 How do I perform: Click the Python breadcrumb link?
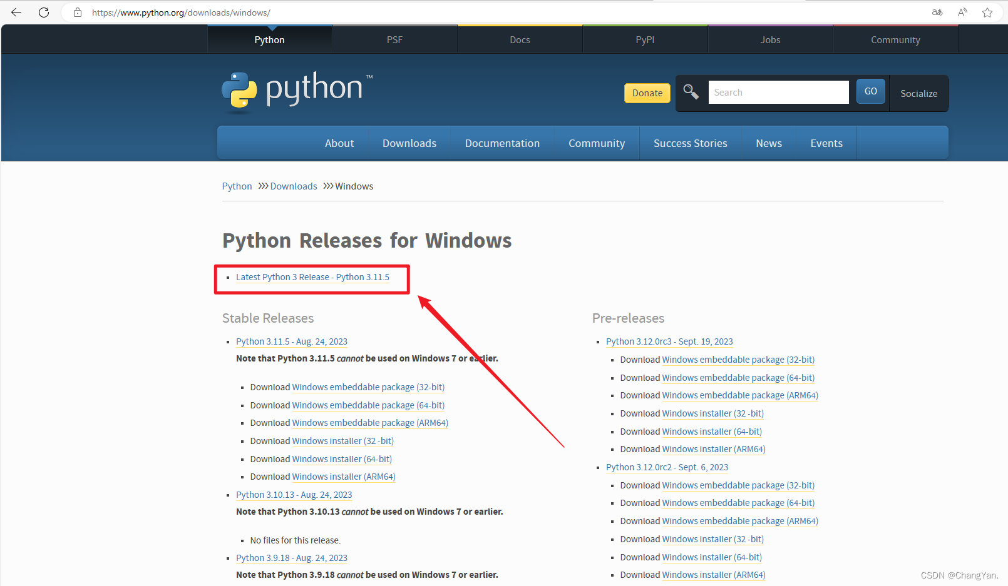(237, 186)
